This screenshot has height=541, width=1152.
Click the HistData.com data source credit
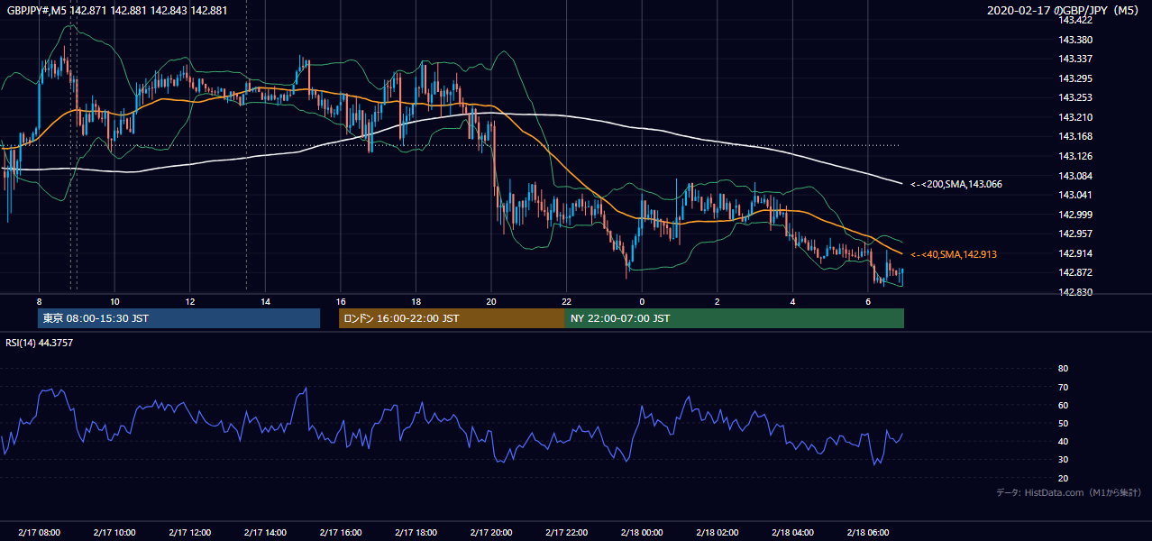[x=1069, y=492]
